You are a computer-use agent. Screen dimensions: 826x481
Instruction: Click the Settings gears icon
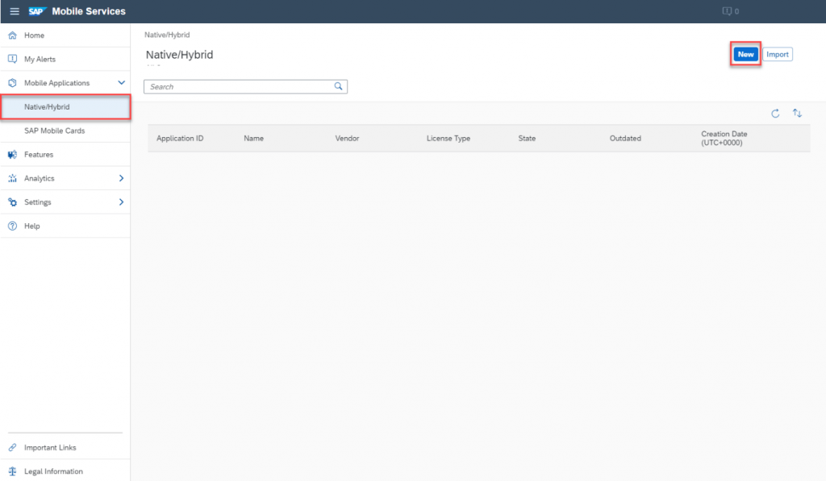pos(13,202)
